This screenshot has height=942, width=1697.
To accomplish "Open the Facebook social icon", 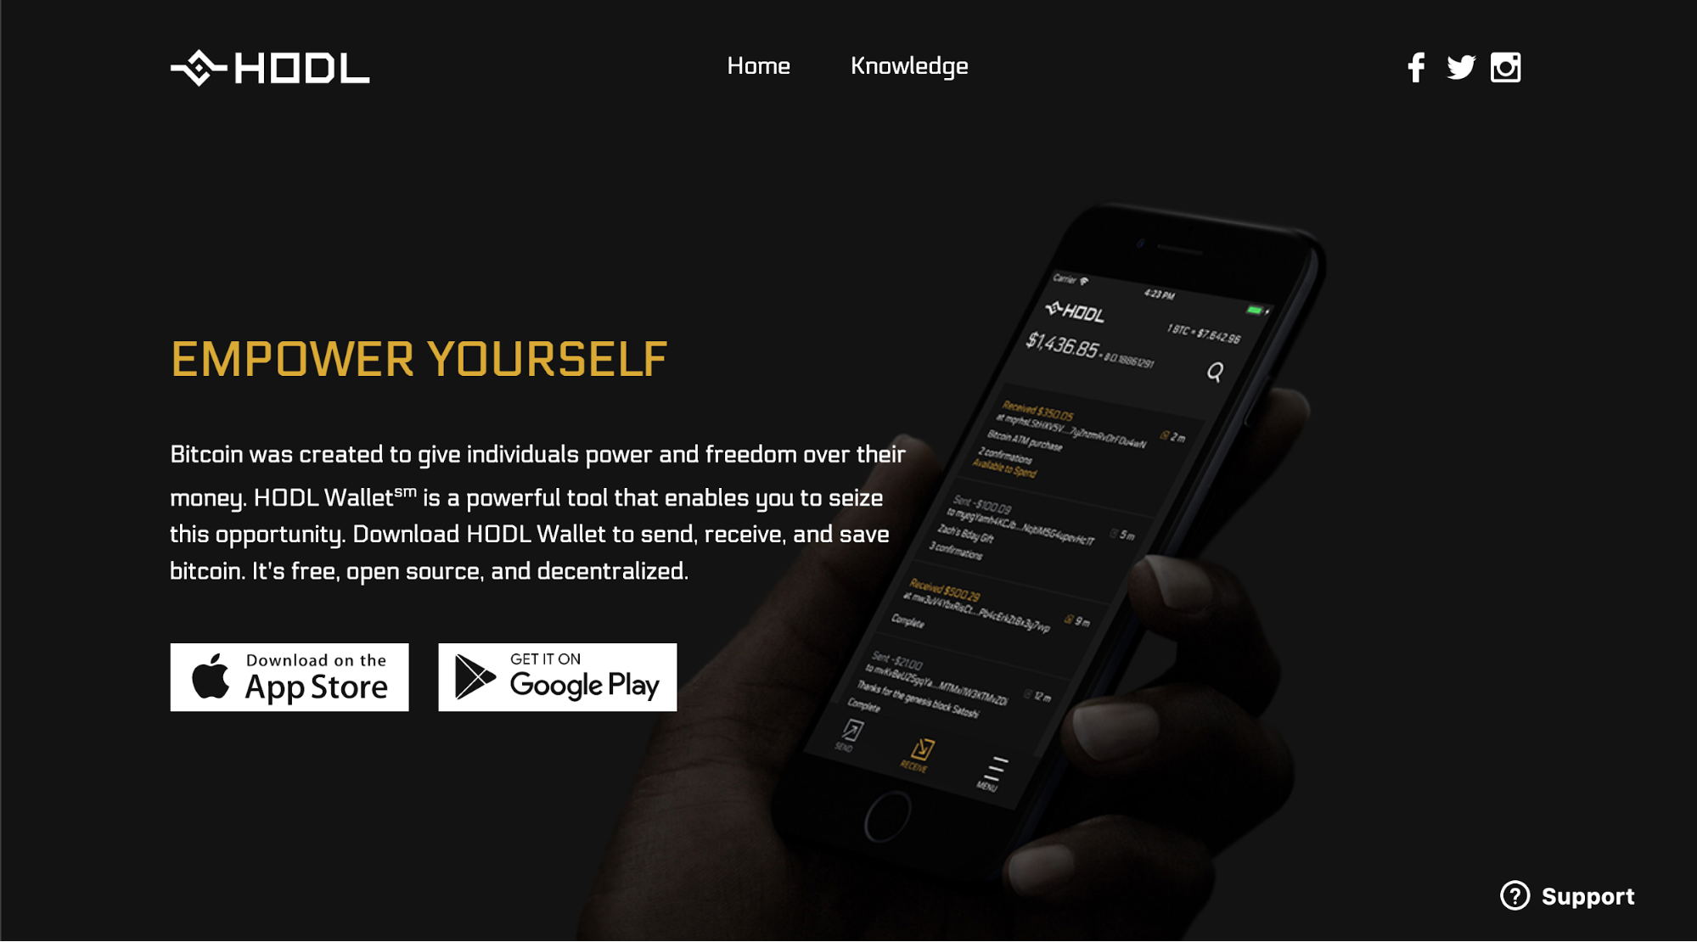I will click(1415, 67).
